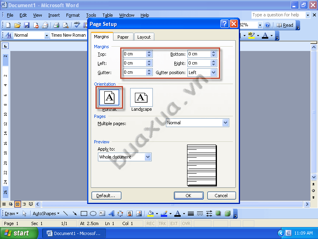Open the Gutter position dropdown

pos(213,72)
